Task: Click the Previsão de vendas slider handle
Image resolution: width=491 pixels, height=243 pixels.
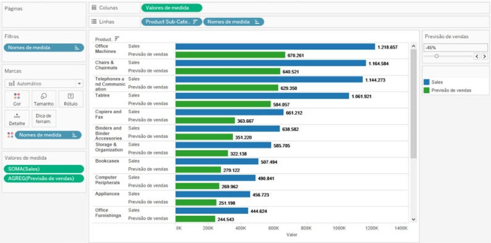Action: point(437,56)
